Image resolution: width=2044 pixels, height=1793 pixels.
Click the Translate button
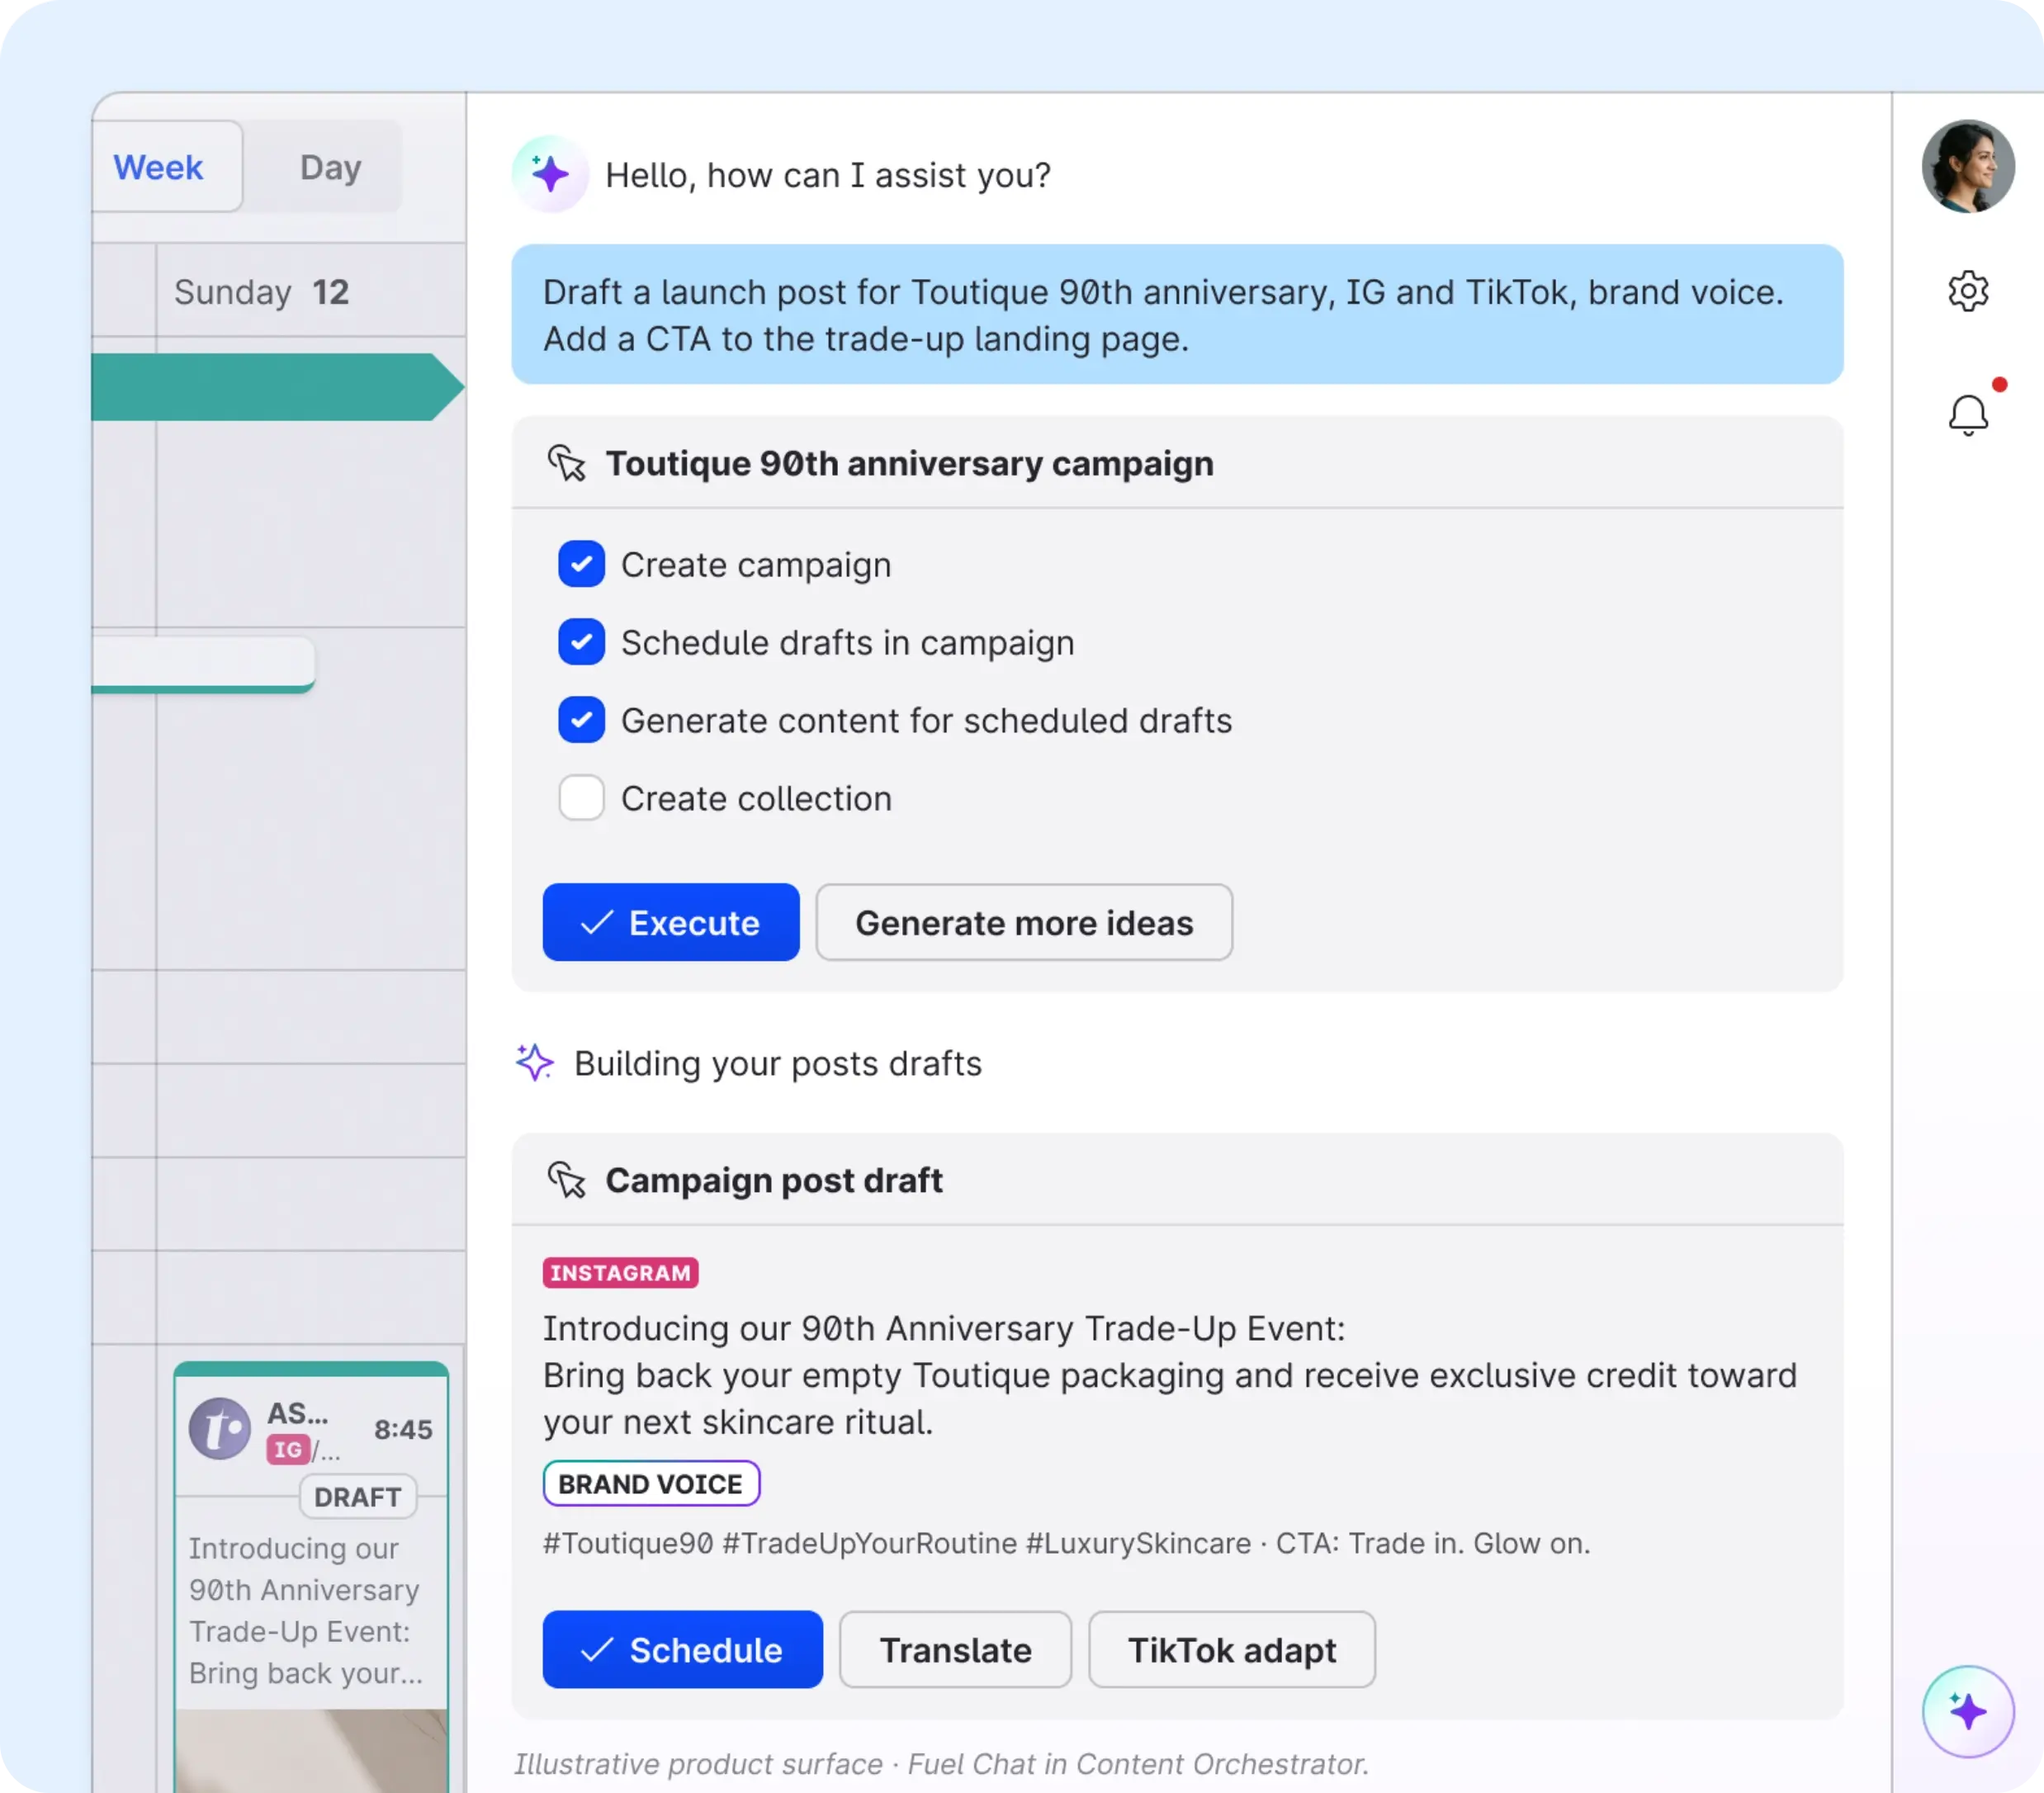click(955, 1649)
